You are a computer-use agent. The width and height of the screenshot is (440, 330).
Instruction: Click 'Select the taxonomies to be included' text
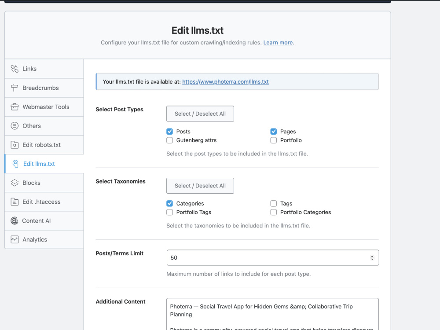coord(238,226)
